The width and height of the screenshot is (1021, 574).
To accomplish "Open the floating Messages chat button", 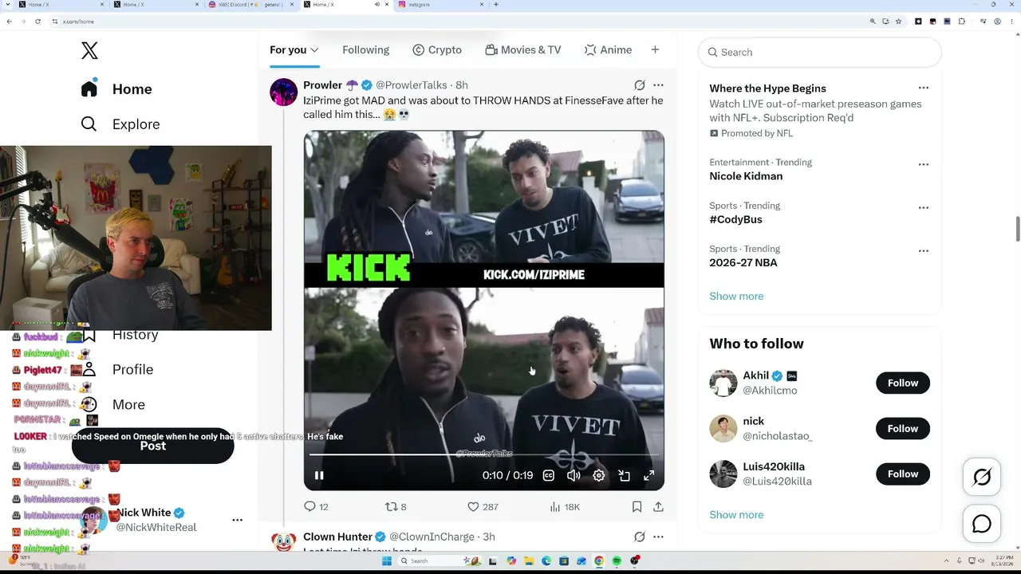I will pyautogui.click(x=982, y=524).
